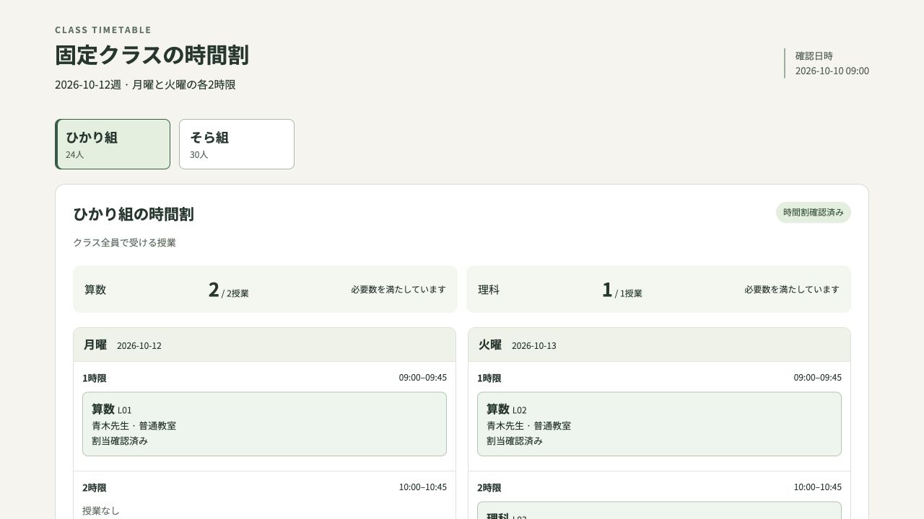Viewport: 924px width, 519px height.
Task: Click the ひかり組の時間割 heading
Action: [x=134, y=214]
